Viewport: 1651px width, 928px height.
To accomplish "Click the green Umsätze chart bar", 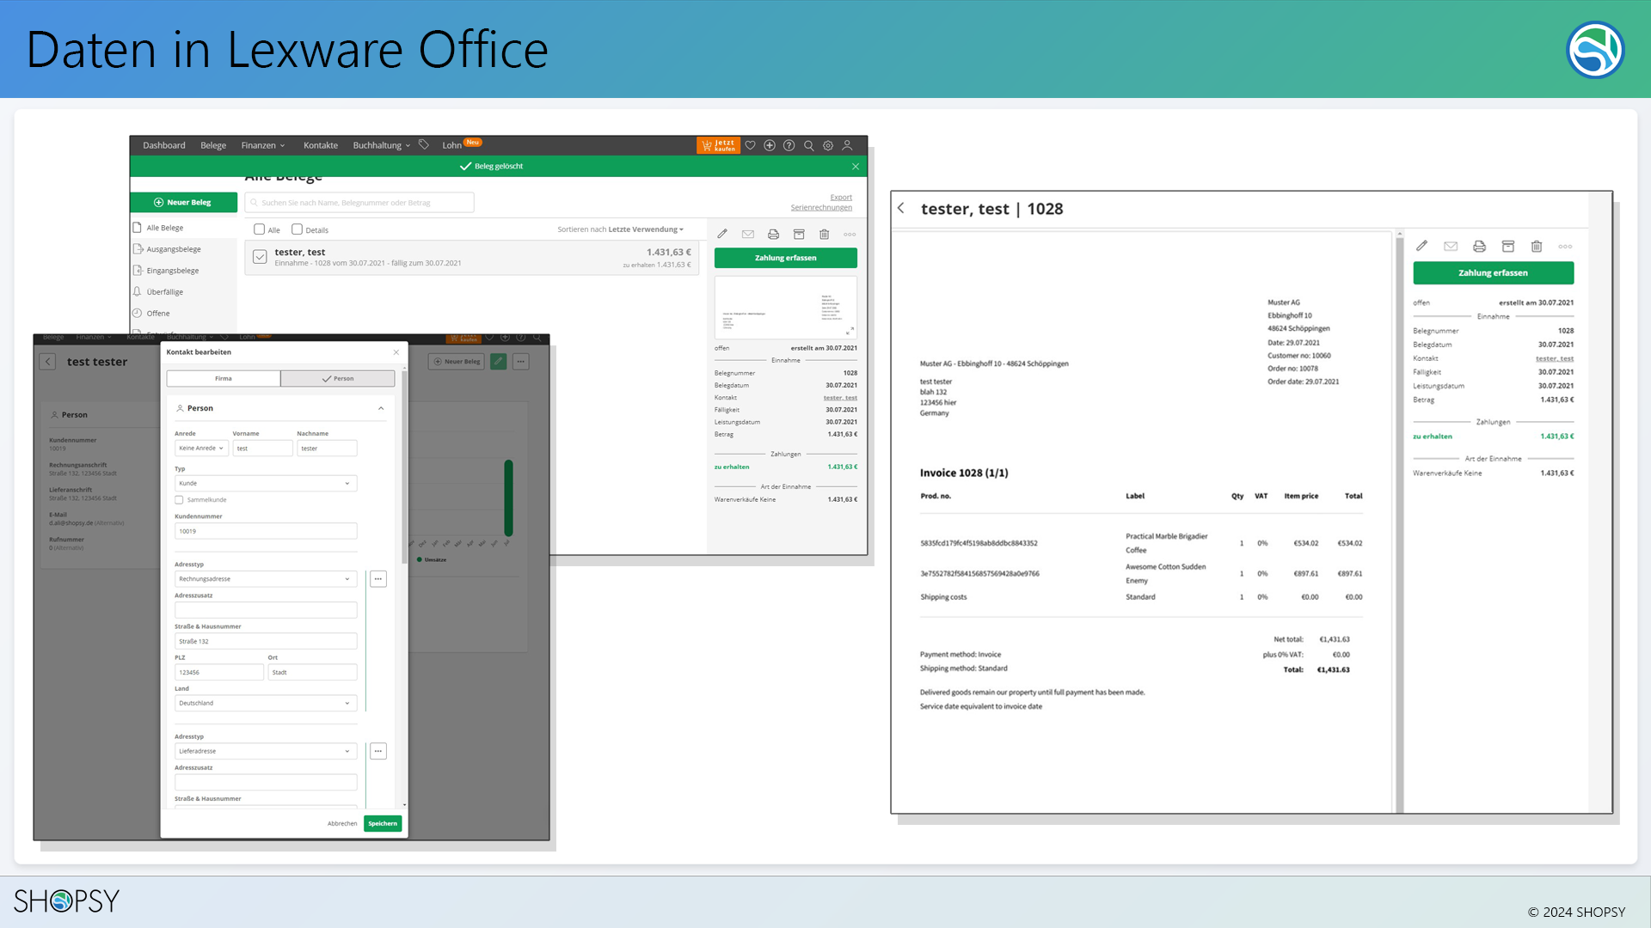I will (508, 498).
